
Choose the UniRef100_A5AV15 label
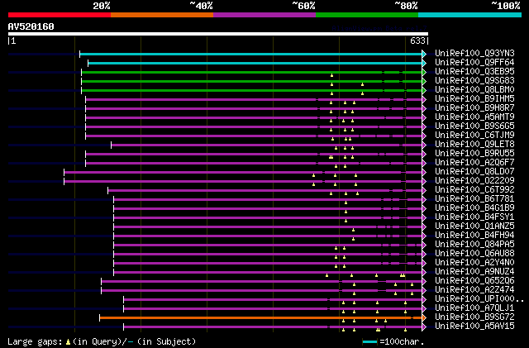(474, 327)
